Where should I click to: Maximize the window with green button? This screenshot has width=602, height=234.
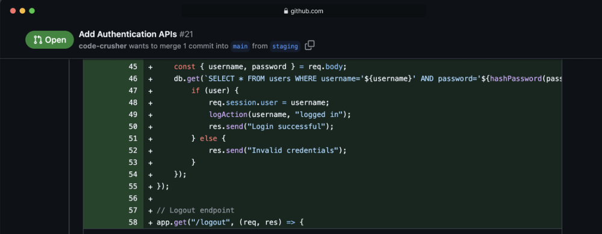pos(32,11)
